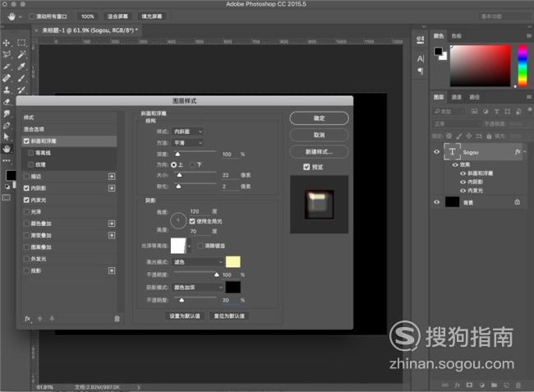534x392 pixels.
Task: Uncheck the 内发光 checkbox
Action: (x=26, y=200)
